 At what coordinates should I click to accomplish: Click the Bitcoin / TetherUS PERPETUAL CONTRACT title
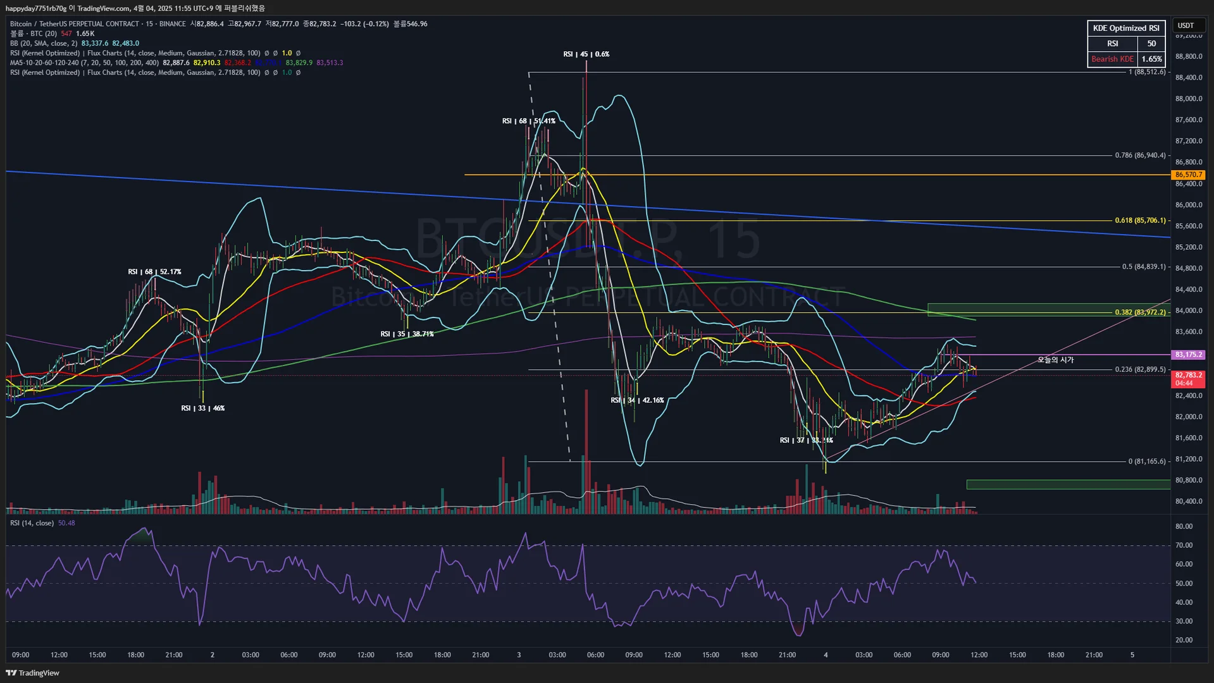click(75, 24)
